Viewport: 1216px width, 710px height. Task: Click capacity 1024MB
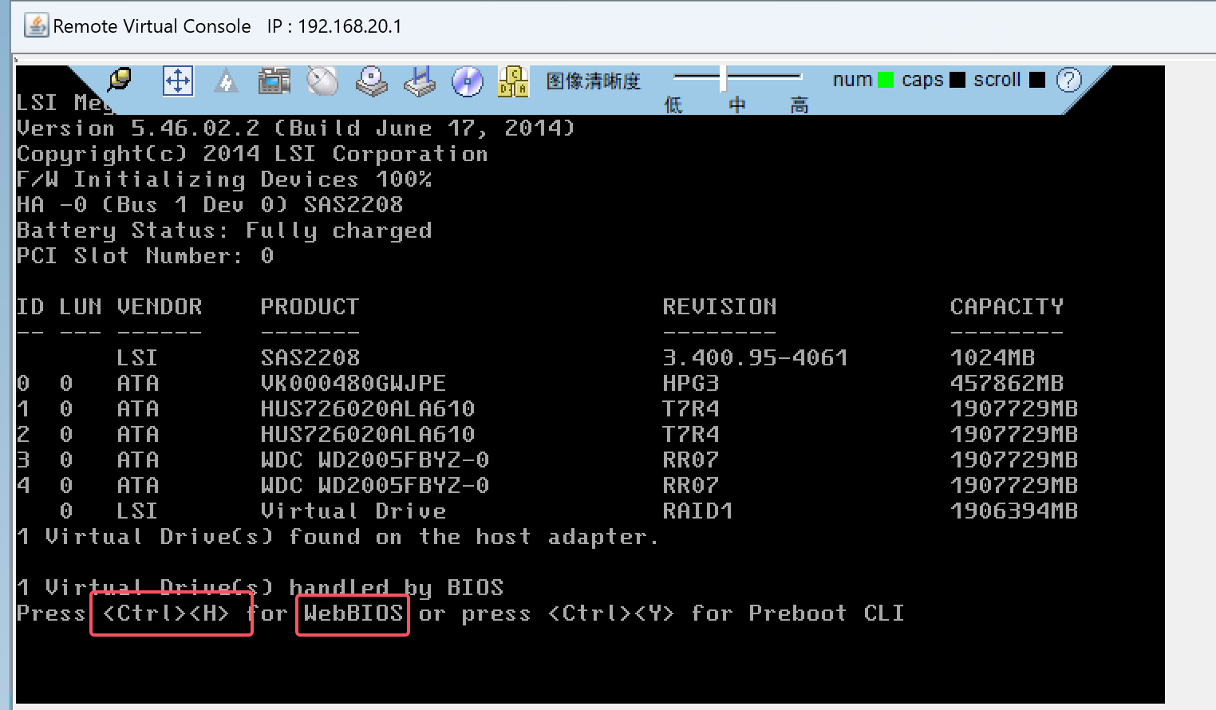pos(993,358)
